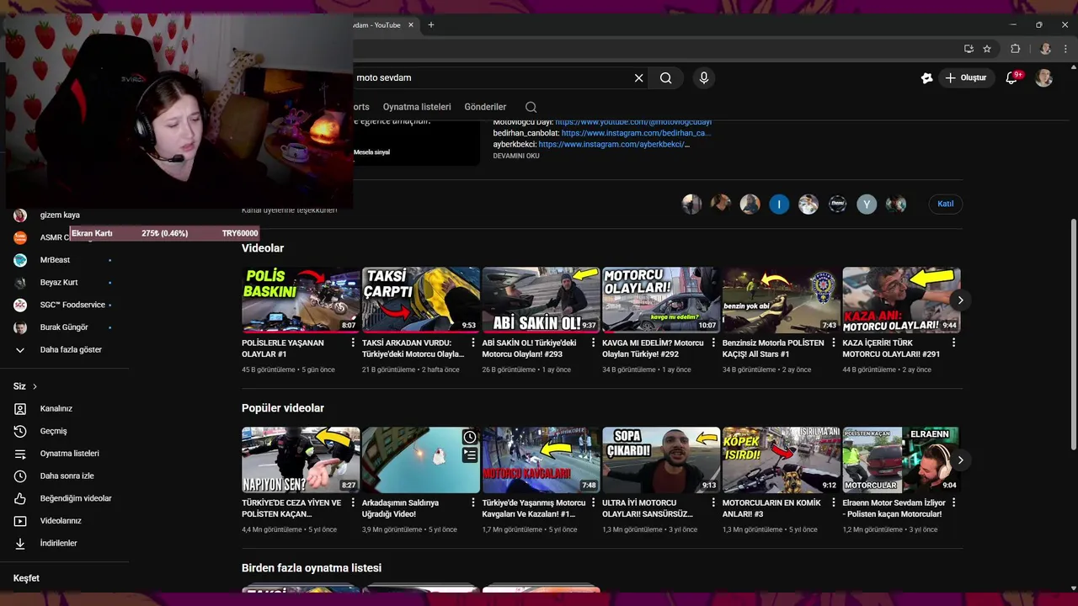
Task: Open more options for KAVGA MI EDELİM video
Action: (x=713, y=343)
